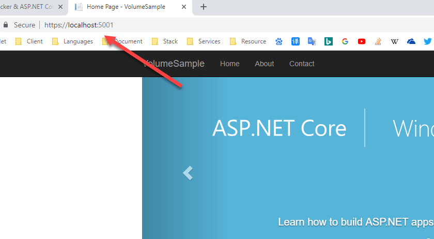Open the Client bookmarks folder

(29, 41)
